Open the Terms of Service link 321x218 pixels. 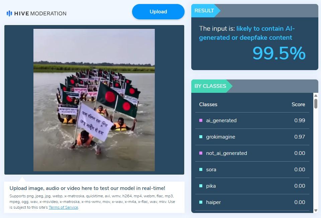(64, 207)
